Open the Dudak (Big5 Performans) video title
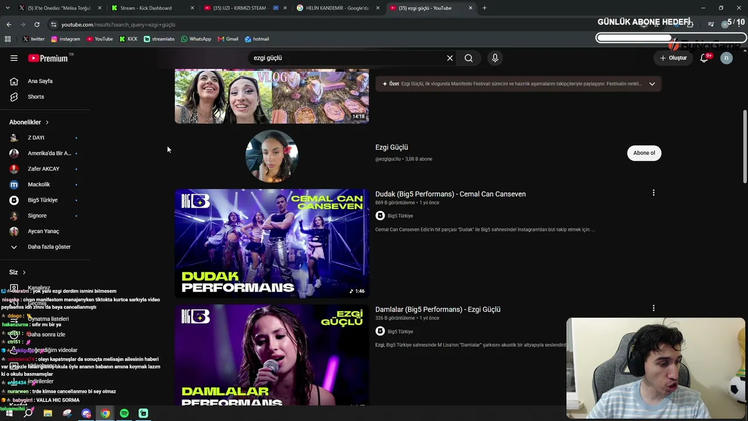 coord(451,194)
